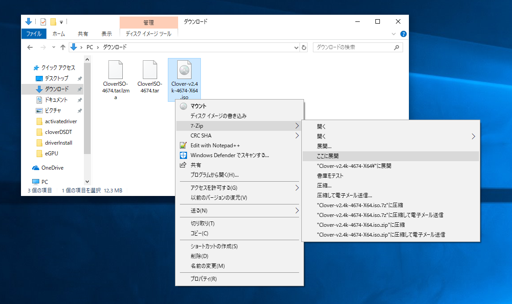Open the recent locations dropdown

click(54, 47)
